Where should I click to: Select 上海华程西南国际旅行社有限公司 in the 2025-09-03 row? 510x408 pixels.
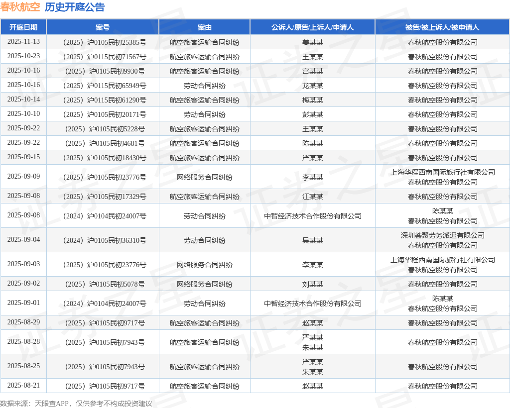(443, 260)
